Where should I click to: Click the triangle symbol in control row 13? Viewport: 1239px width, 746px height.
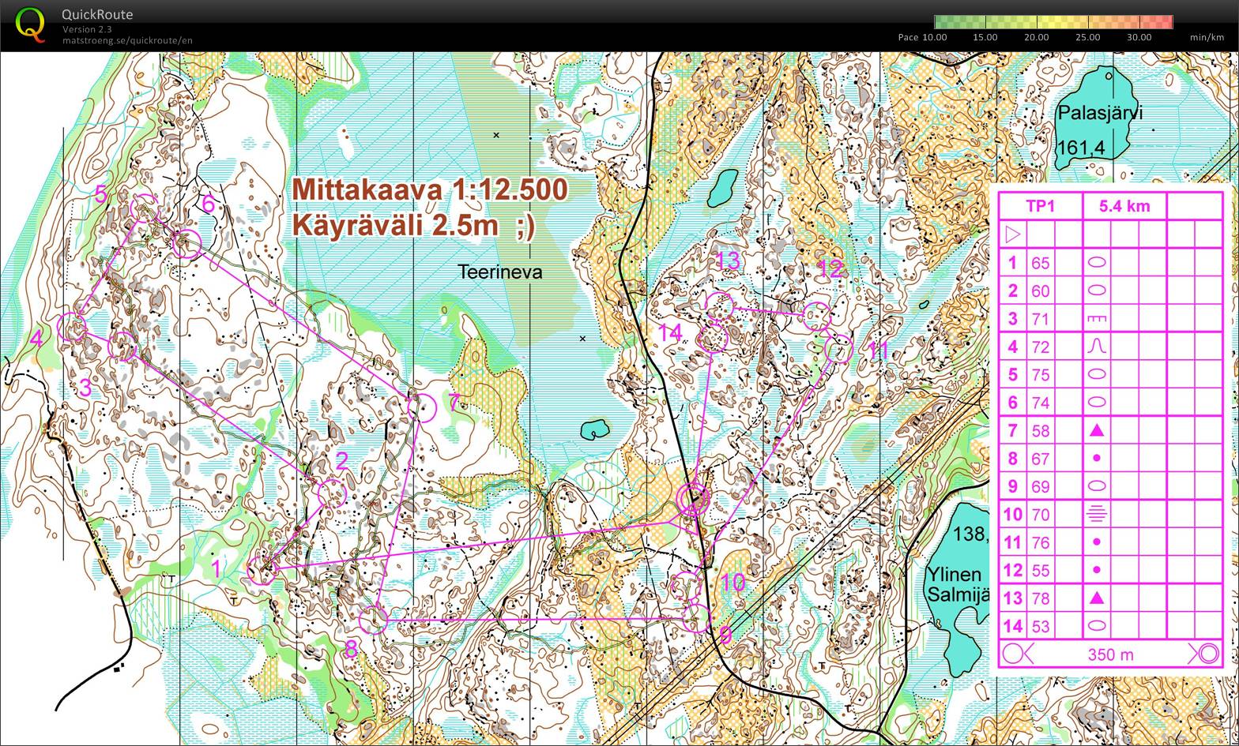[x=1096, y=598]
